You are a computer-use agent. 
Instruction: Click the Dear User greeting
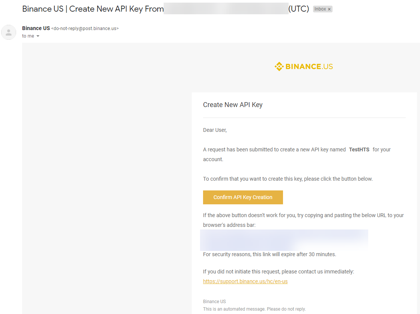(x=215, y=130)
